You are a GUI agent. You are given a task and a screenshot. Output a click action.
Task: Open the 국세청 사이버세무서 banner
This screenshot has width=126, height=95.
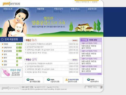tap(93, 80)
